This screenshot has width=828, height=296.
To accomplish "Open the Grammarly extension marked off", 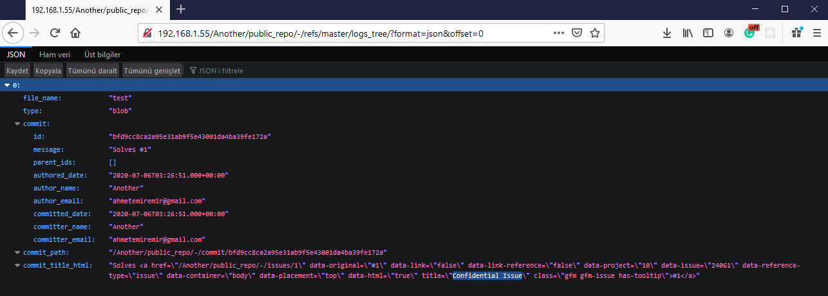I will [750, 32].
